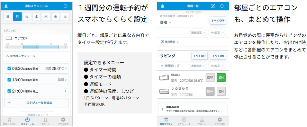Open the edit icon in 機器一覧 header
Viewport: 307px width, 127px height.
(x=212, y=6)
